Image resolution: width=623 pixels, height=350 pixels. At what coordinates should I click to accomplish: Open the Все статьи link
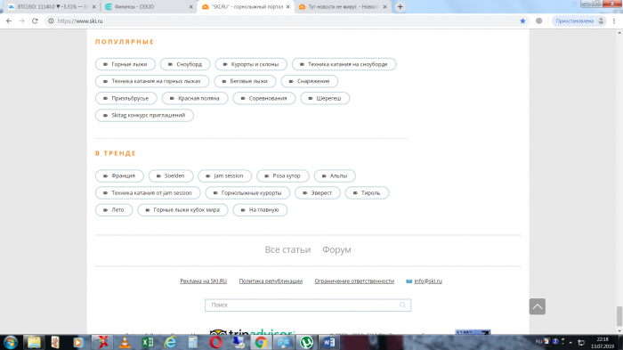coord(287,249)
